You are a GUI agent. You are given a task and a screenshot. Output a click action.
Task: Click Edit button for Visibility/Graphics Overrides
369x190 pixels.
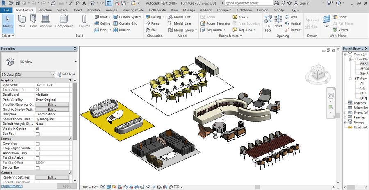click(x=52, y=104)
